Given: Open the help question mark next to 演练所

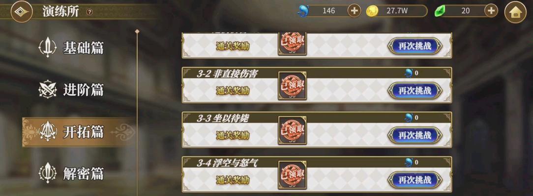Looking at the screenshot, I should click(x=89, y=12).
